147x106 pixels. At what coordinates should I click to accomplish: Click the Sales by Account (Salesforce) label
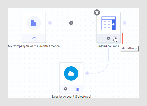tap(71, 97)
